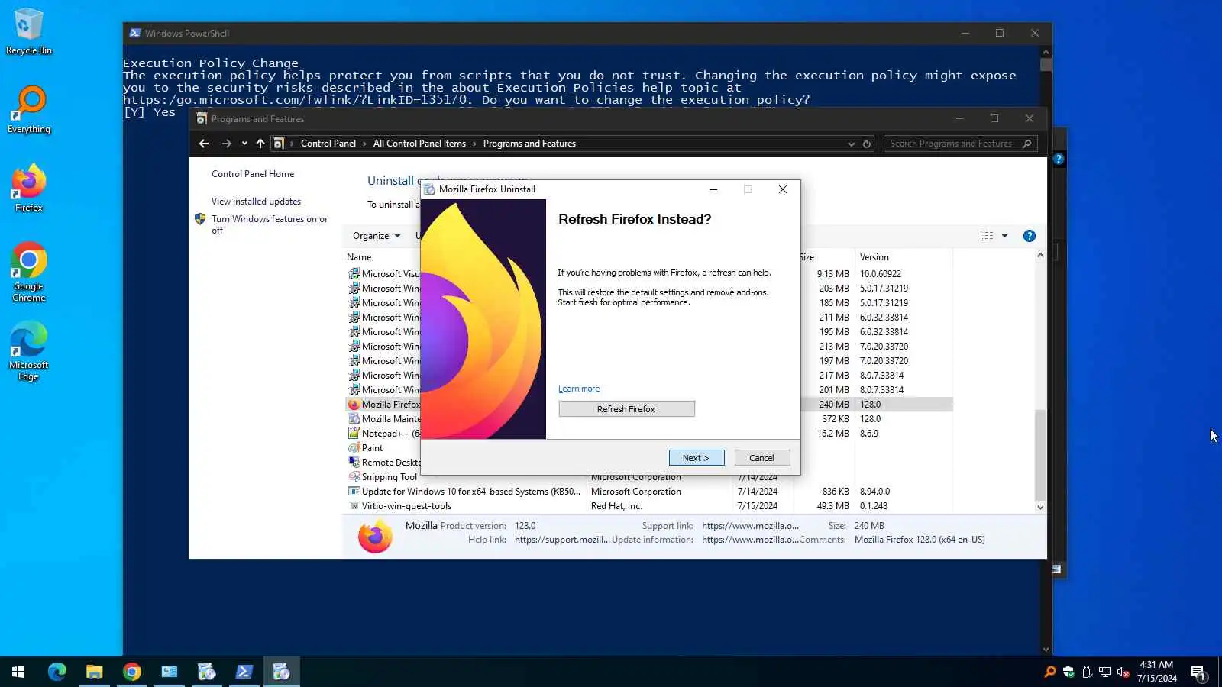
Task: Open the Firefox shortcut on the desktop
Action: point(29,188)
